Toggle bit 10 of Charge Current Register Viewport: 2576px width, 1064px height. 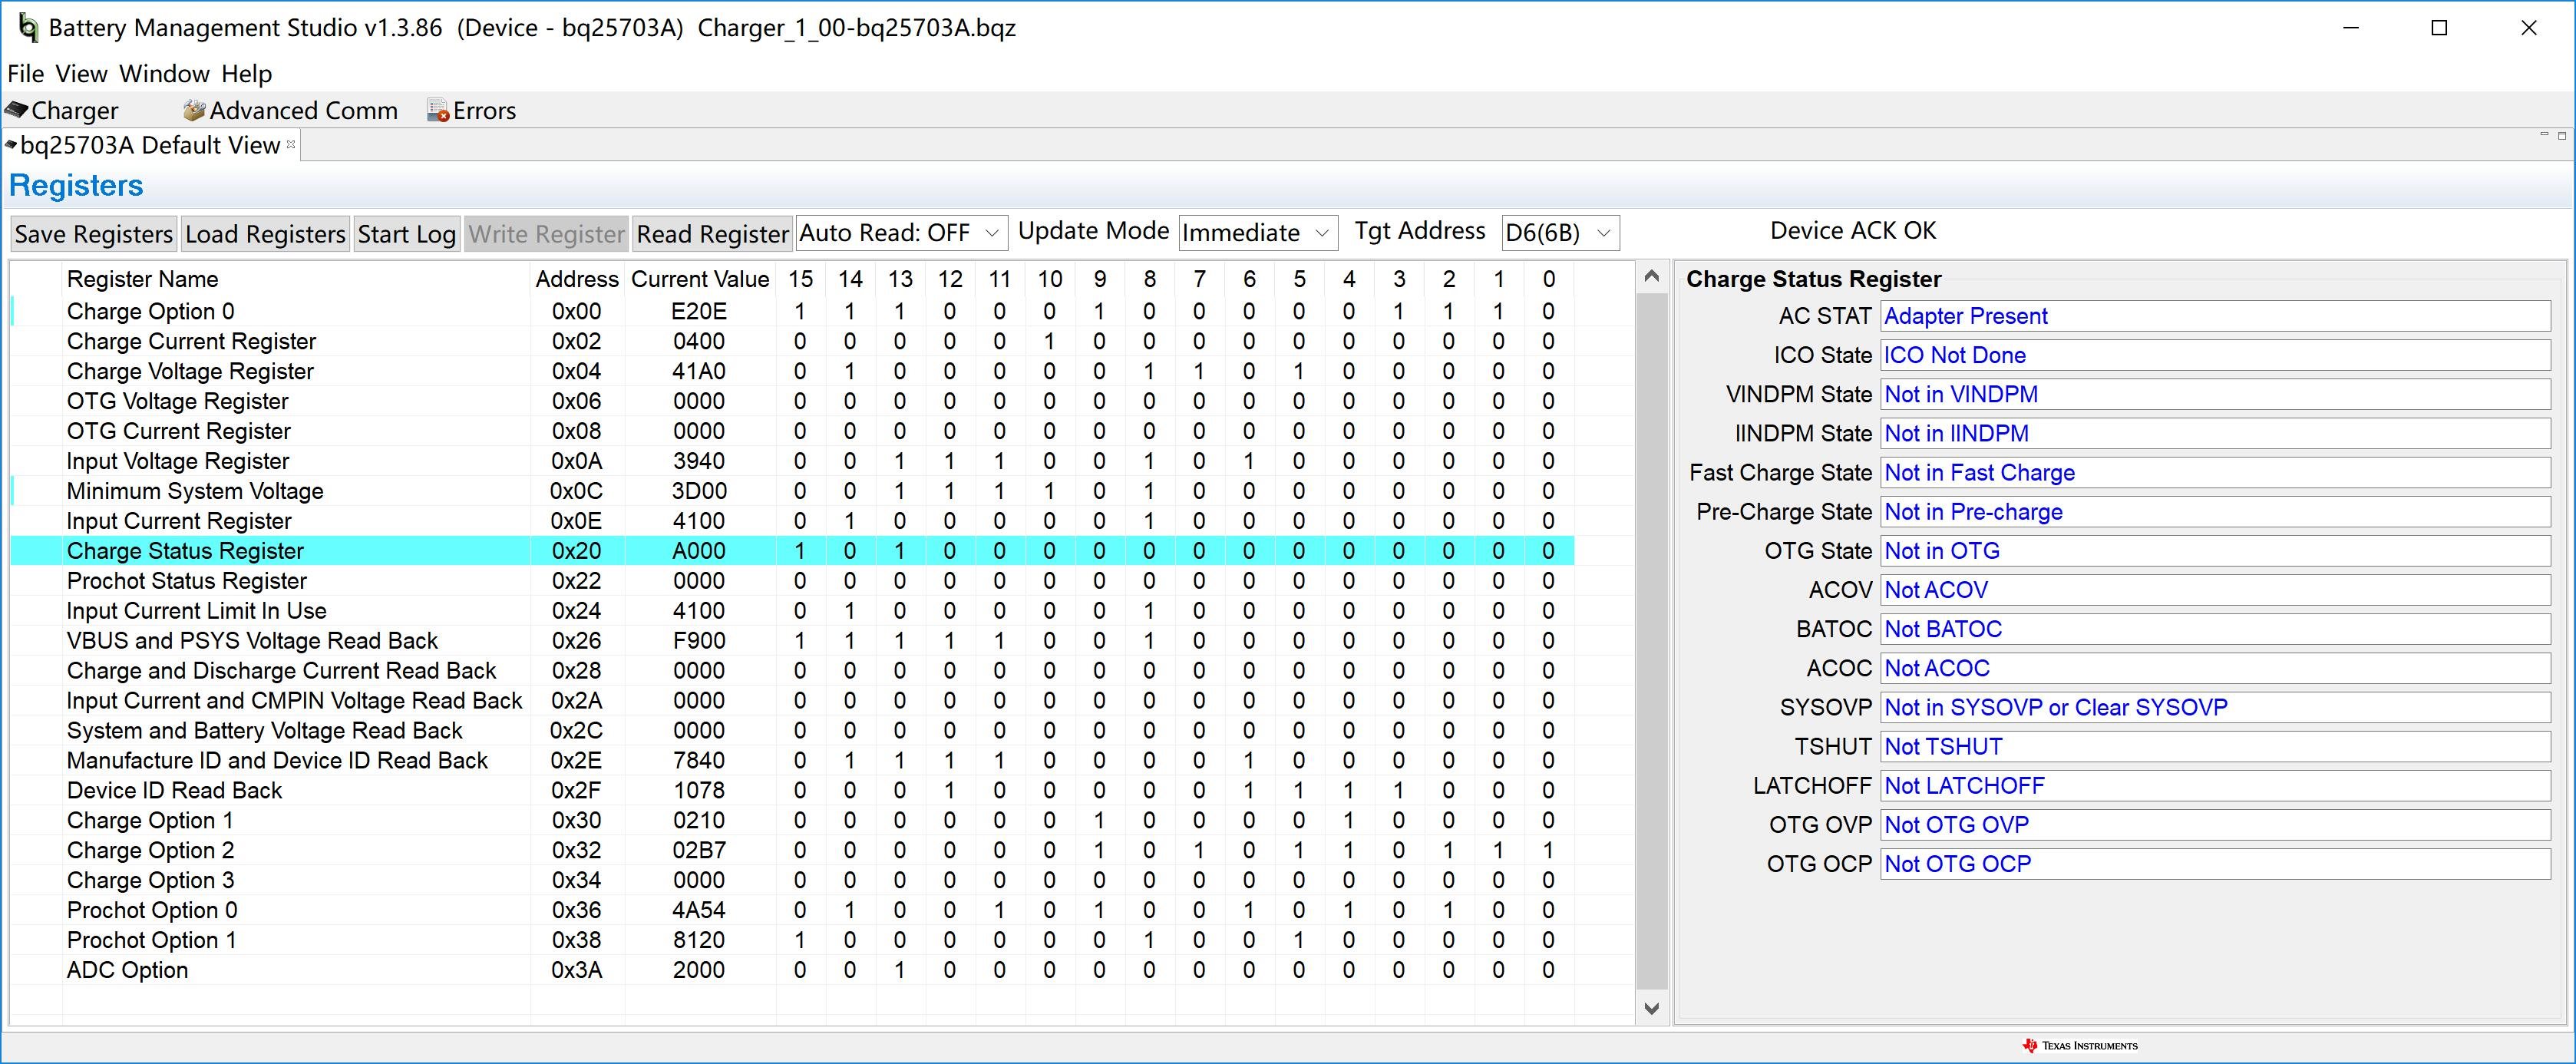(x=1049, y=342)
